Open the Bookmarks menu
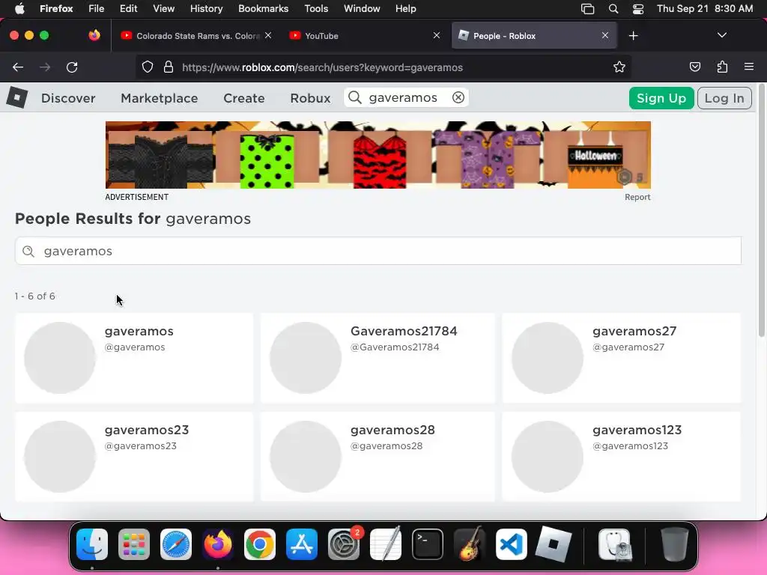The width and height of the screenshot is (767, 575). [x=263, y=9]
